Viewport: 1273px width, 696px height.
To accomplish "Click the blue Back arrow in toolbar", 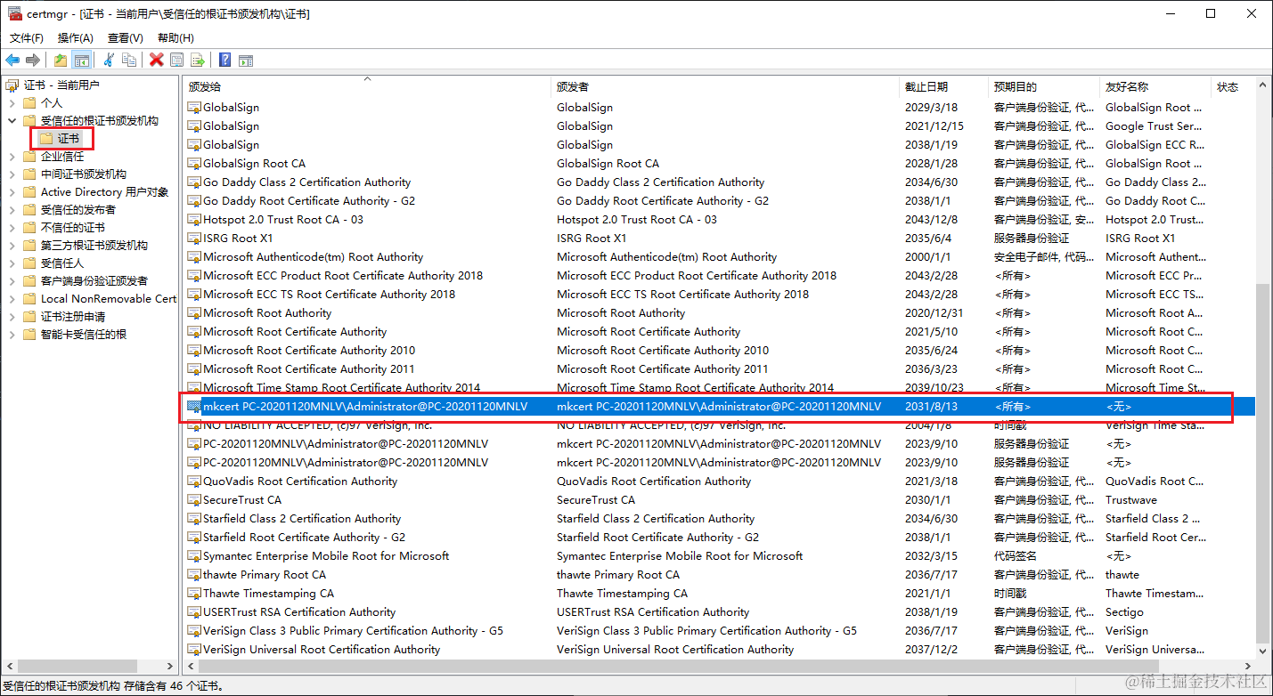I will click(12, 60).
